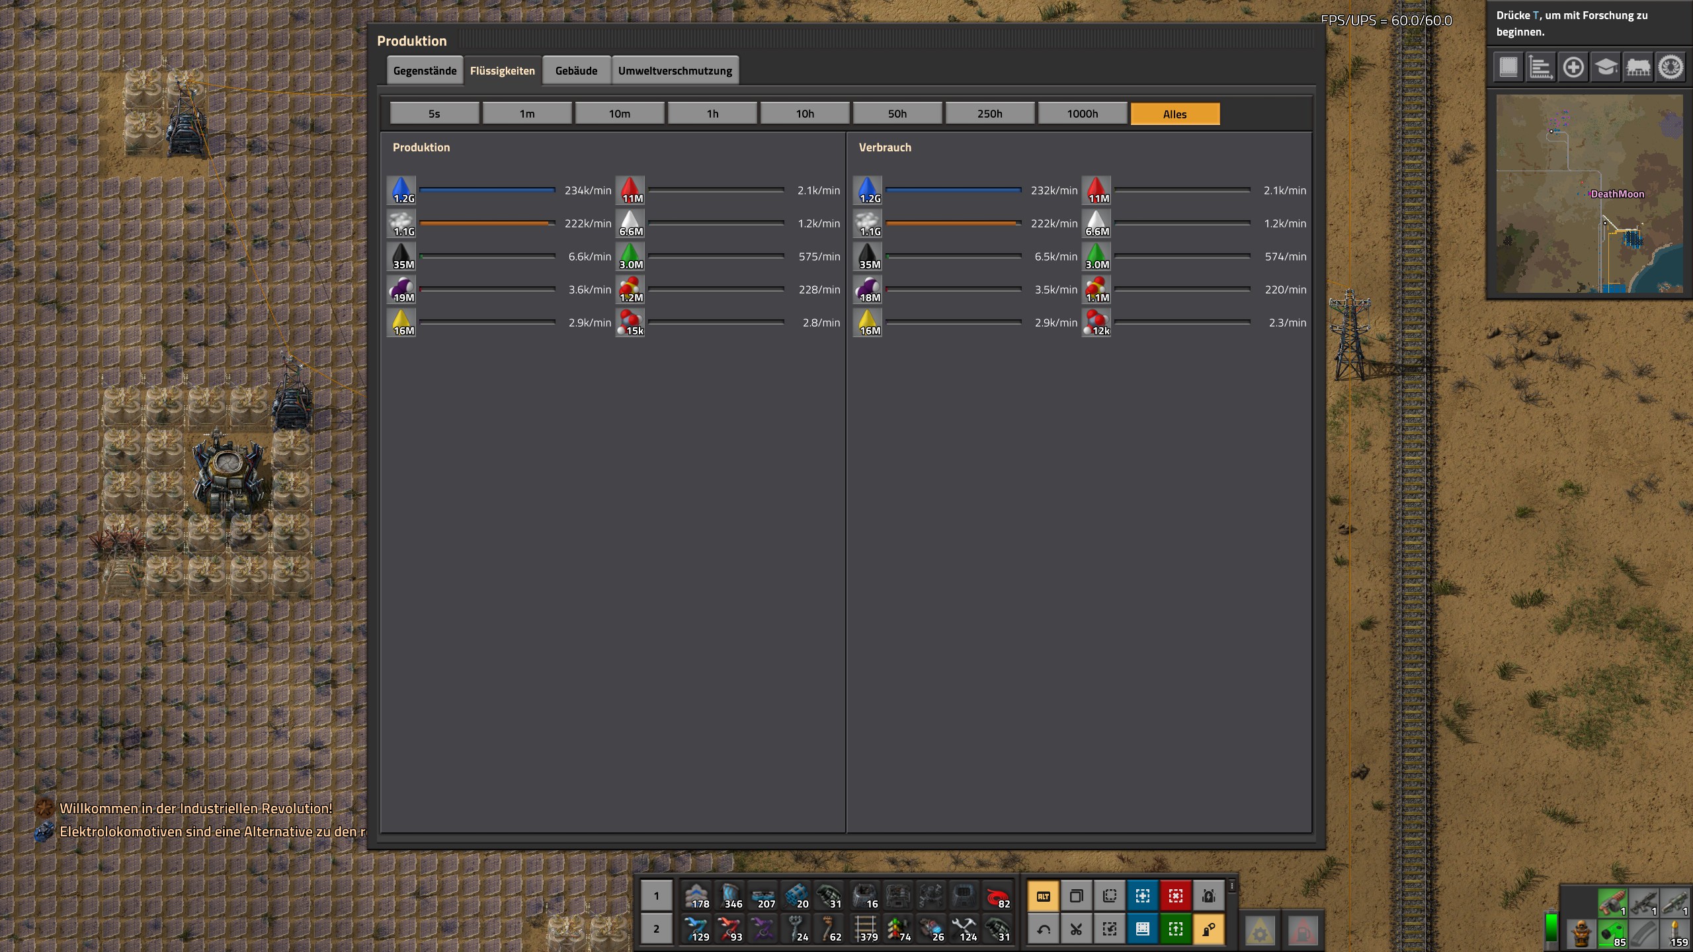Open the Gebäude tab

(576, 71)
